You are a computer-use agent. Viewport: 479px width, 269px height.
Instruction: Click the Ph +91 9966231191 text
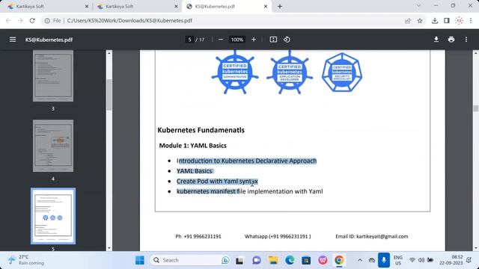click(198, 236)
